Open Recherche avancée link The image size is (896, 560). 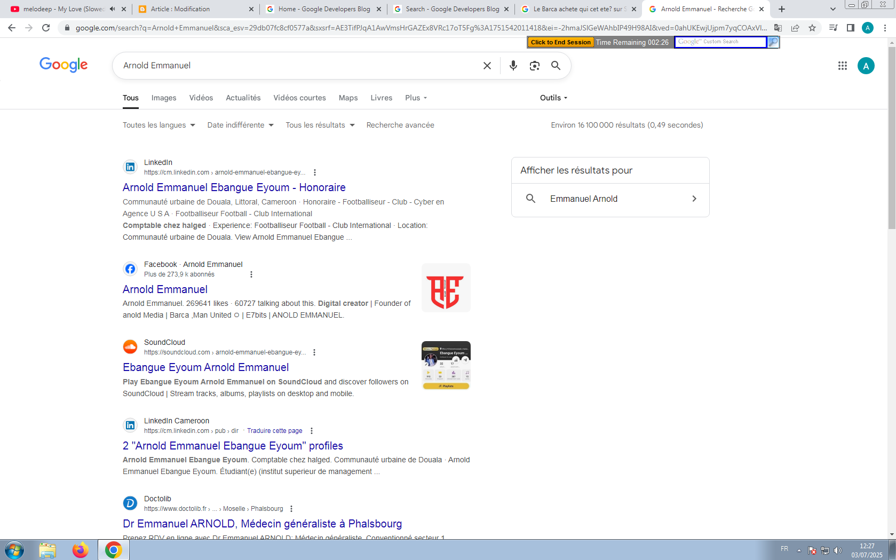coord(400,125)
